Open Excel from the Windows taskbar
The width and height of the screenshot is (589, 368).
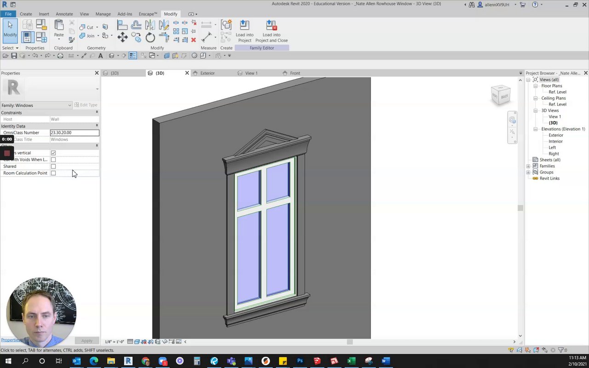[x=352, y=361]
